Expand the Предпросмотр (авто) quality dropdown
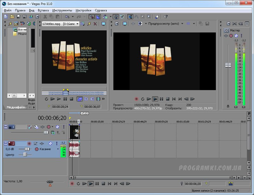Viewport: 254px width, 195px height. (x=182, y=24)
